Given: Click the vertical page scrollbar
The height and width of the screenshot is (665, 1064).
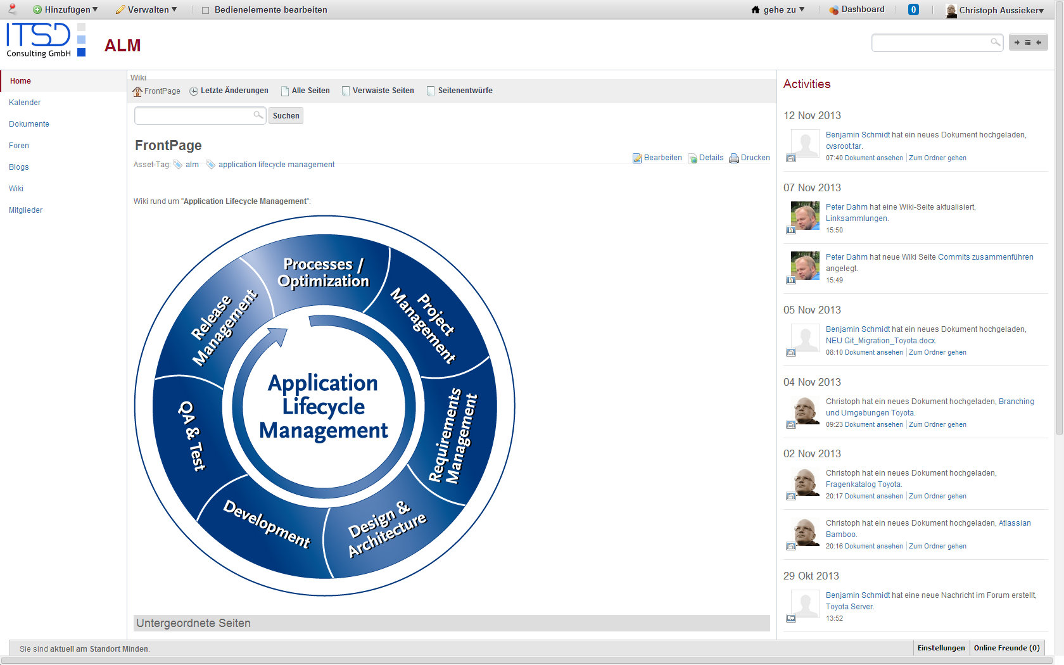Looking at the screenshot, I should pyautogui.click(x=1059, y=253).
